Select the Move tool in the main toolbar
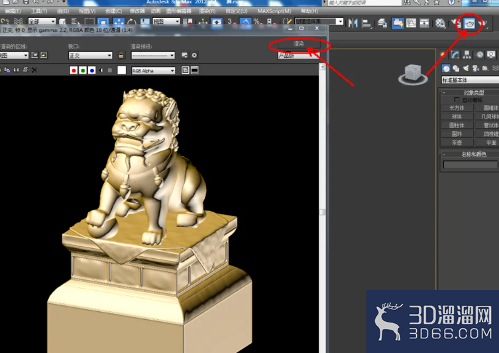Screen dimensions: 499x353 [119, 23]
